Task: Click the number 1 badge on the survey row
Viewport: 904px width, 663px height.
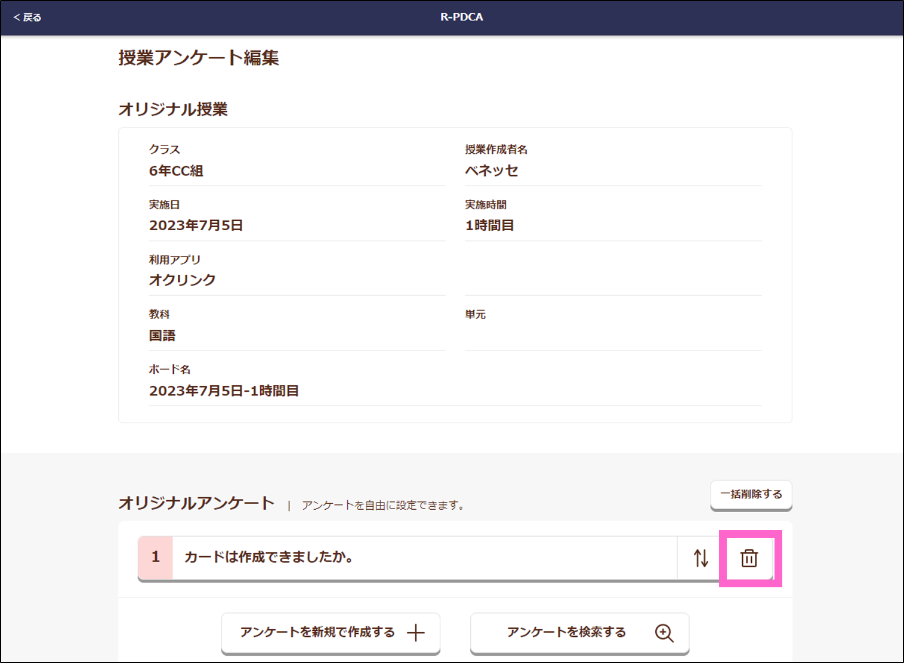Action: click(x=155, y=557)
